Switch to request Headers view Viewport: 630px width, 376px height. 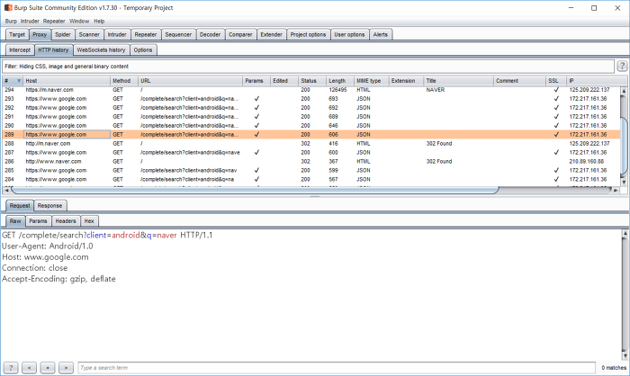click(66, 221)
